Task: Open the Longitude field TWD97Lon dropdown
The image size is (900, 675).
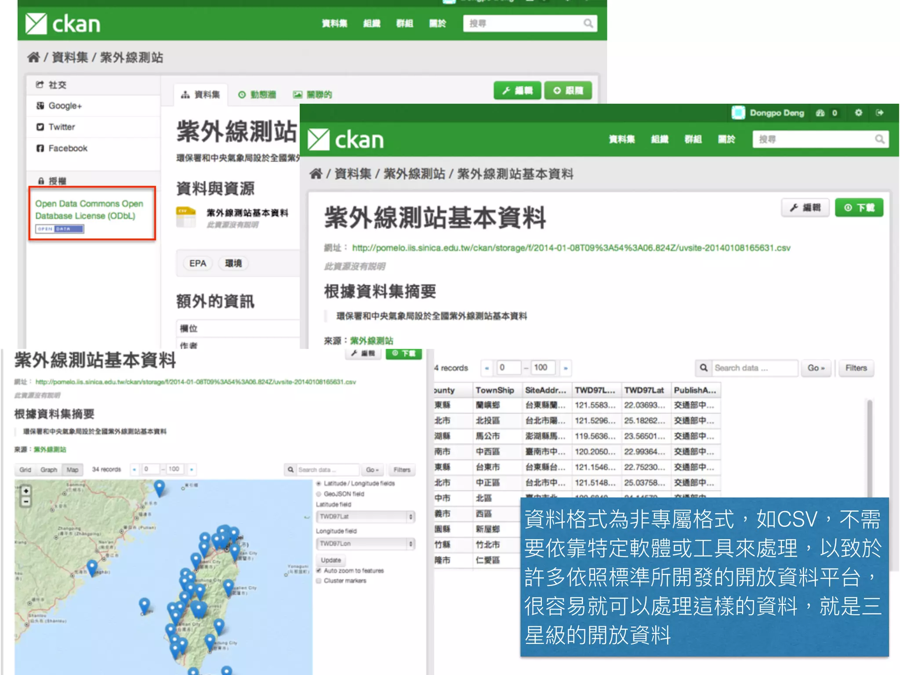Action: [x=365, y=544]
